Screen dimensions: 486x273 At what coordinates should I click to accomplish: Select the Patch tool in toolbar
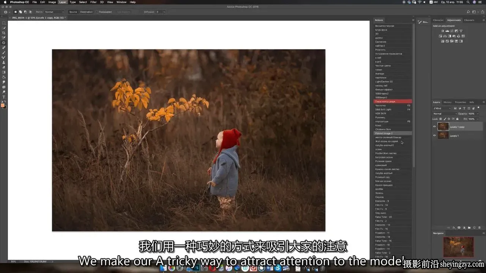point(4,43)
